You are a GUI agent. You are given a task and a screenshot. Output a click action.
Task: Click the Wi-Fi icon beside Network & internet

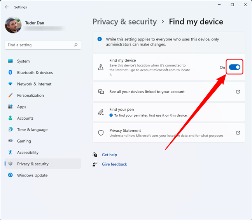[10, 84]
